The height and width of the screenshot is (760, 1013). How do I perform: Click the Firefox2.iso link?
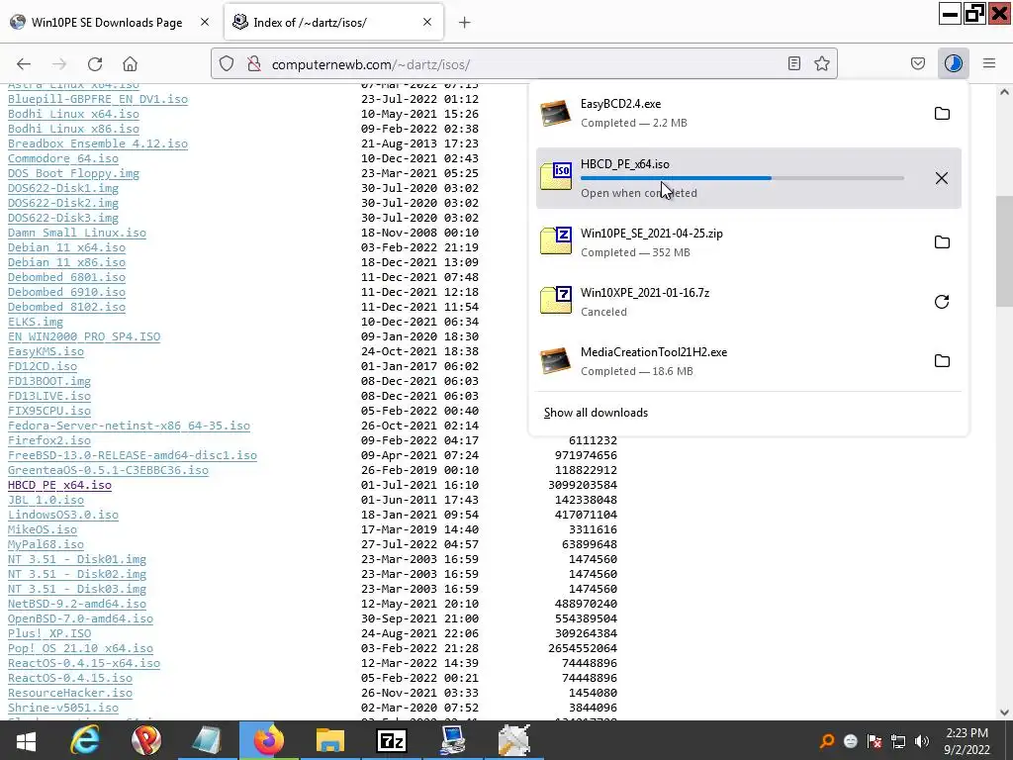[x=49, y=440]
